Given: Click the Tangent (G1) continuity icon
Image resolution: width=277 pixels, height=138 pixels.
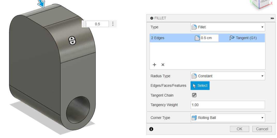Looking at the screenshot, I should coord(232,38).
